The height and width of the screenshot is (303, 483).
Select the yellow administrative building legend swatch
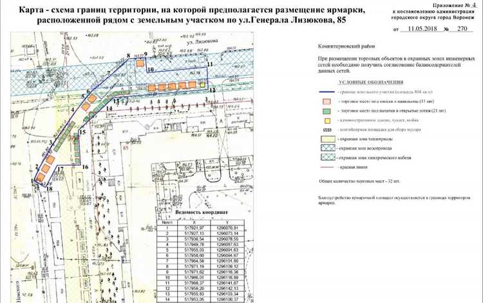click(327, 121)
